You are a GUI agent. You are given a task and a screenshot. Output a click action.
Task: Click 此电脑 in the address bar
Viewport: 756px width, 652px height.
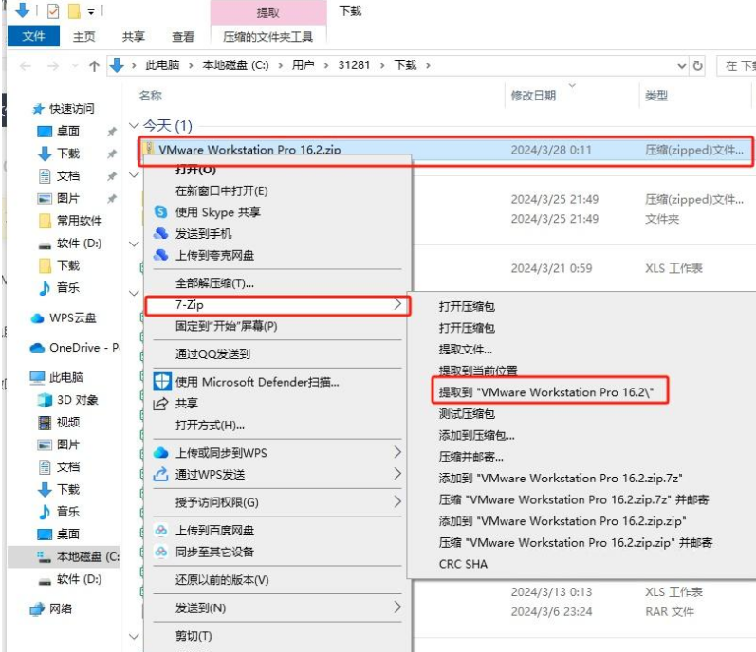pos(162,65)
